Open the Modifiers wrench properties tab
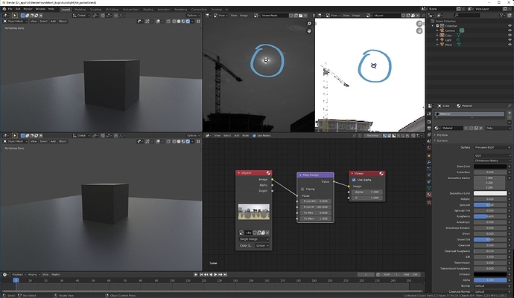This screenshot has height=298, width=514. 429,162
